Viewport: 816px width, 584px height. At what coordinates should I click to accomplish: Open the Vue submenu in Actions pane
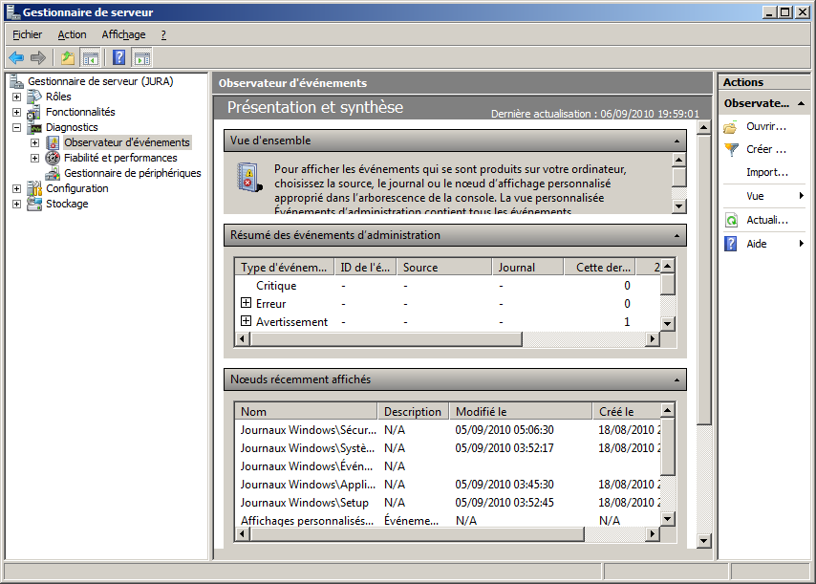point(755,196)
